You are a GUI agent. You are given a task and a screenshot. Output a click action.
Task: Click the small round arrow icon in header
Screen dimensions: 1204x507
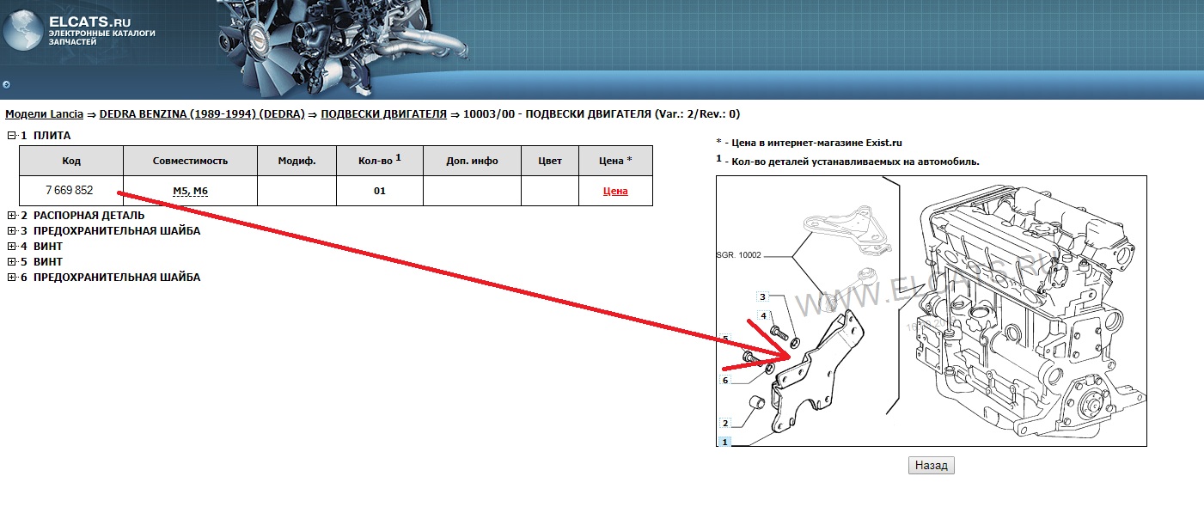(7, 84)
